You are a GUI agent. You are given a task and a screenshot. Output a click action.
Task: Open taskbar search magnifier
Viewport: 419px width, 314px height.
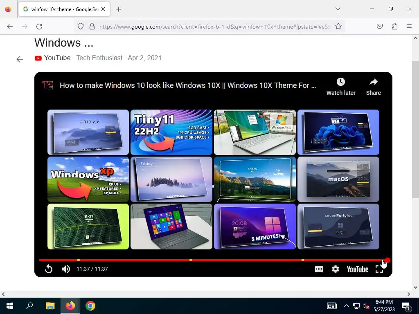[x=29, y=306]
